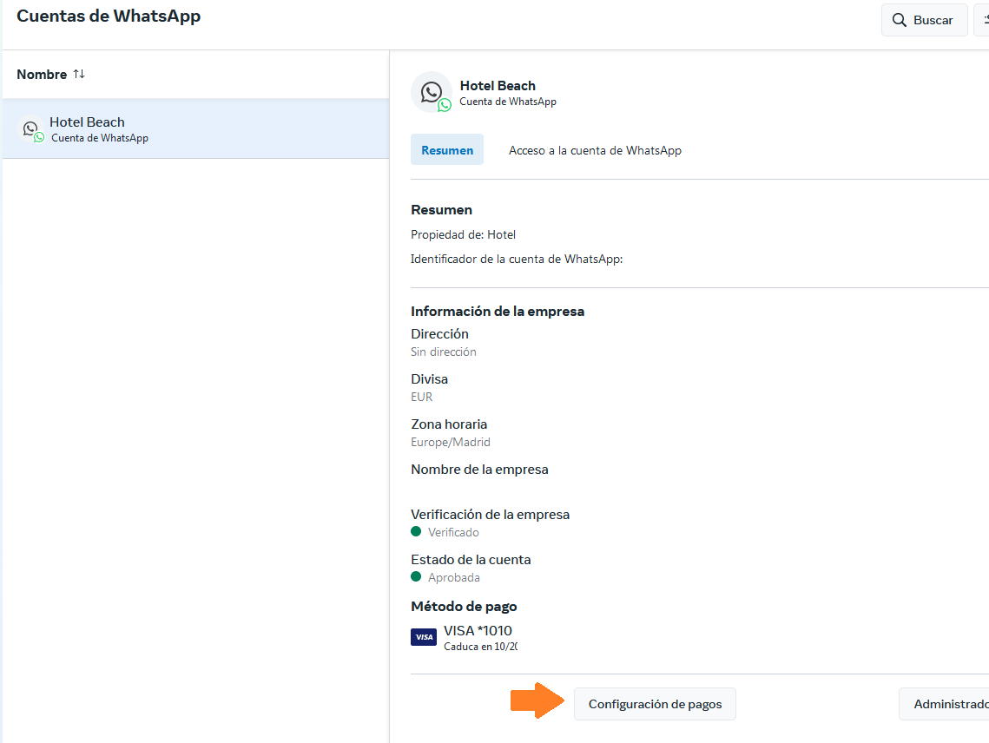Click the partially visible Administrador button
Screen dimensions: 989x743
(944, 704)
